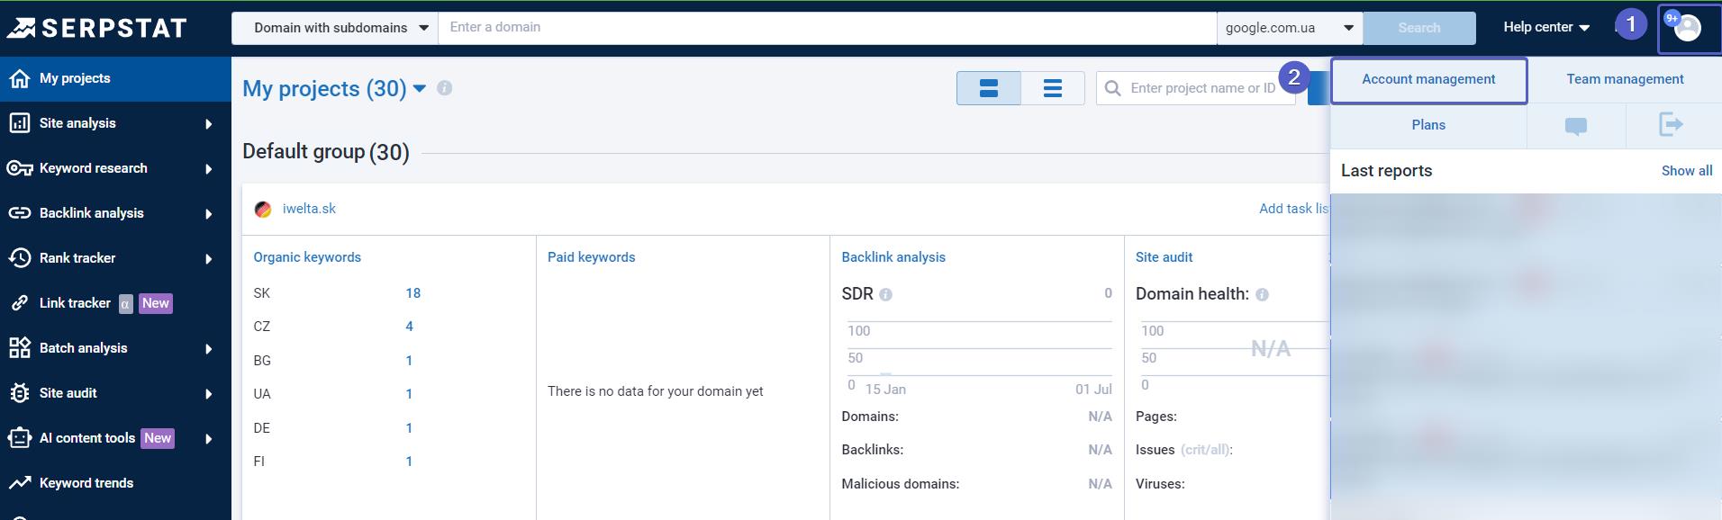1722x520 pixels.
Task: Open the user profile avatar menu
Action: point(1688,28)
